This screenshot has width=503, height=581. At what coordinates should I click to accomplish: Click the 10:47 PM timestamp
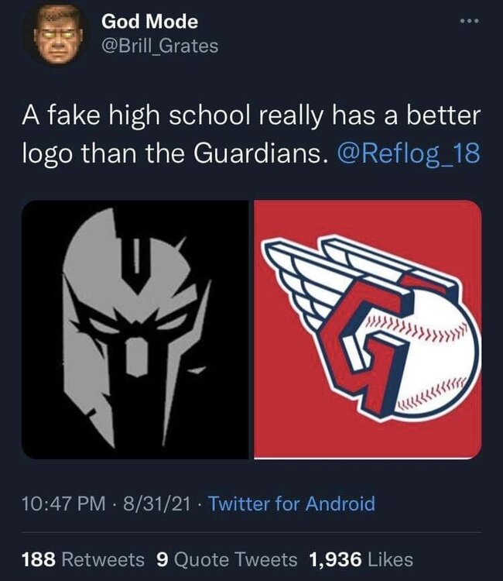[x=63, y=504]
